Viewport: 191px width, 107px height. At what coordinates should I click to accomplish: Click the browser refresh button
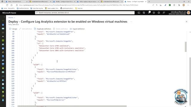(x=7, y=5)
